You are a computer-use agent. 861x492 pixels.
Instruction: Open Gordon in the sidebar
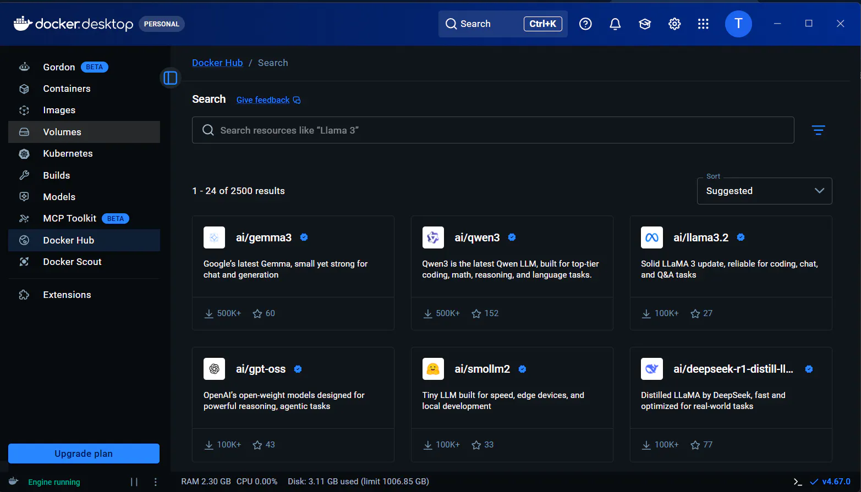point(84,67)
